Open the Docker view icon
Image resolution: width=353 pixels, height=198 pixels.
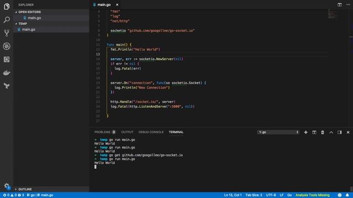[7, 73]
